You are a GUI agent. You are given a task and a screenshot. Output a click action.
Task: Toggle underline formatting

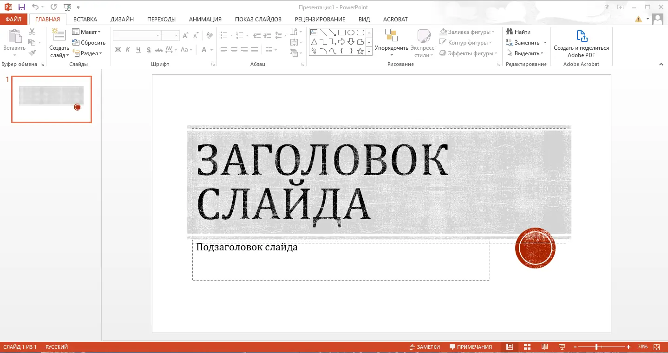click(138, 50)
